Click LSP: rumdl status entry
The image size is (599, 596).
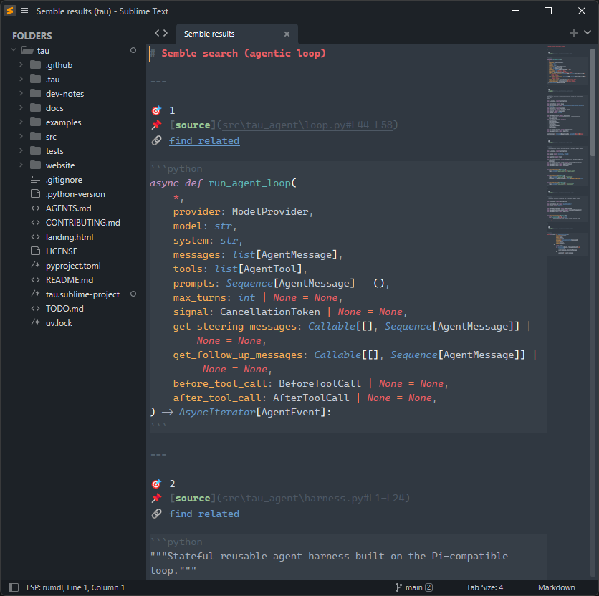[45, 587]
